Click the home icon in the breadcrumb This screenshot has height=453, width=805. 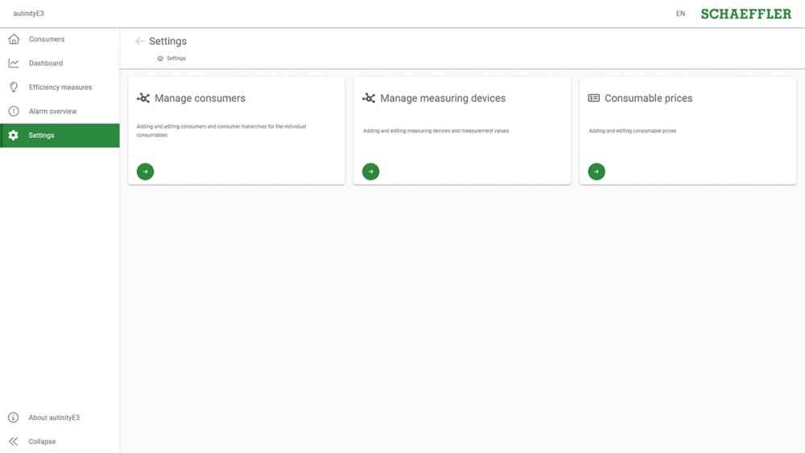(x=160, y=59)
